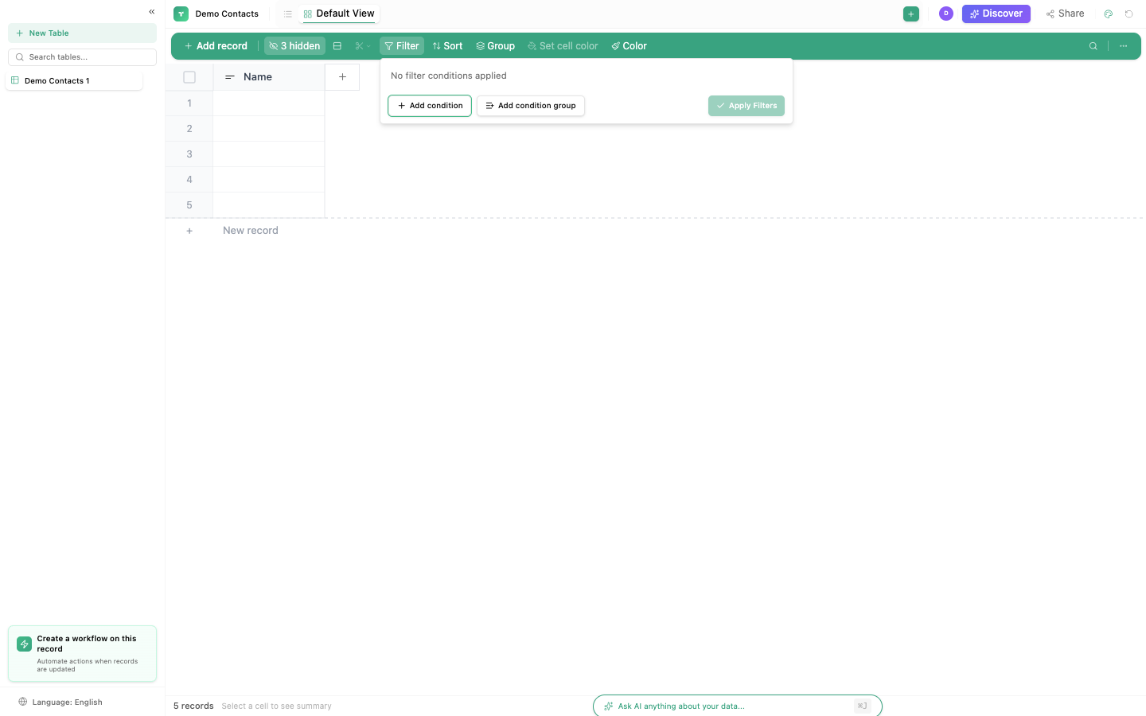Click the Add record button

[216, 46]
